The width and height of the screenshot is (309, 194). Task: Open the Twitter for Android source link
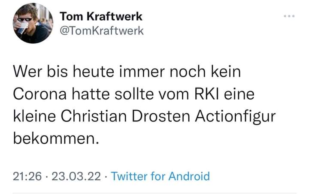tap(161, 176)
